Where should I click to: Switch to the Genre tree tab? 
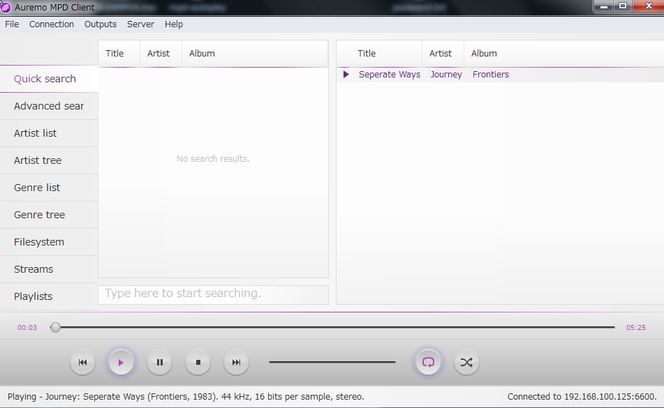coord(49,215)
